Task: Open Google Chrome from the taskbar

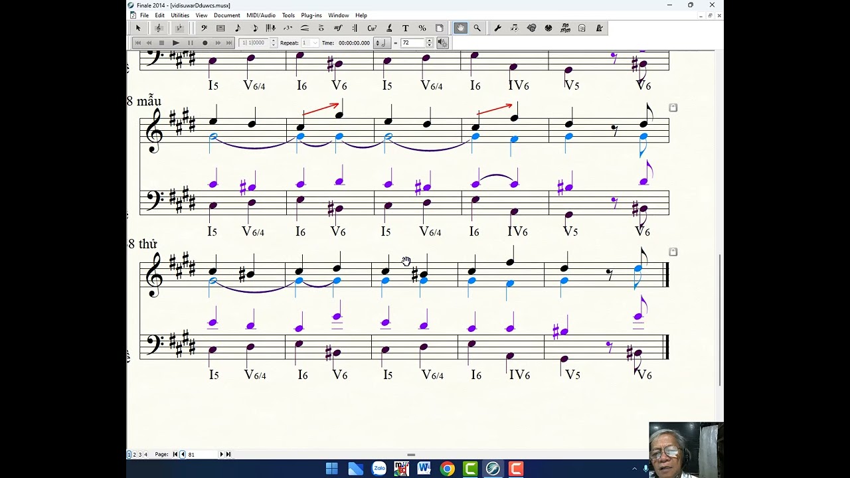Action: 448,469
